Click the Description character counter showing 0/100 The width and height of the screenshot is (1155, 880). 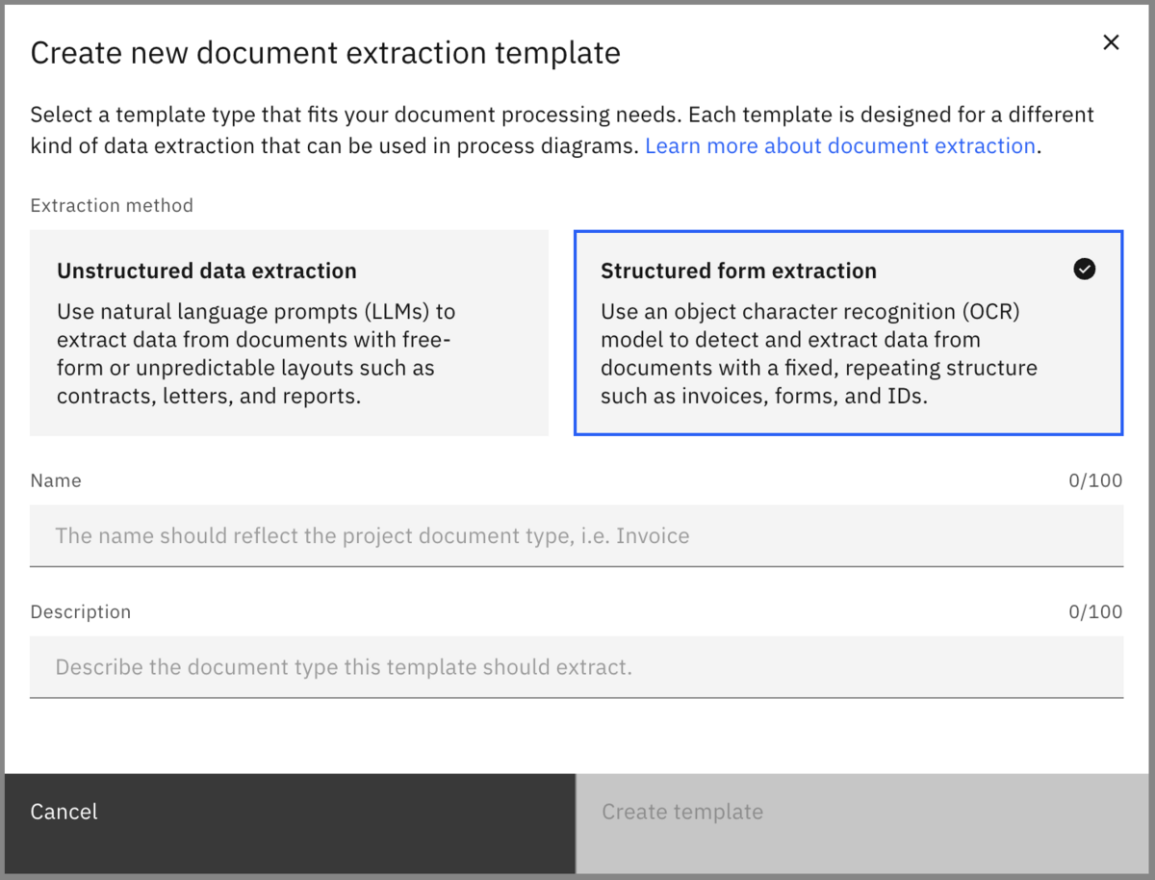1095,611
